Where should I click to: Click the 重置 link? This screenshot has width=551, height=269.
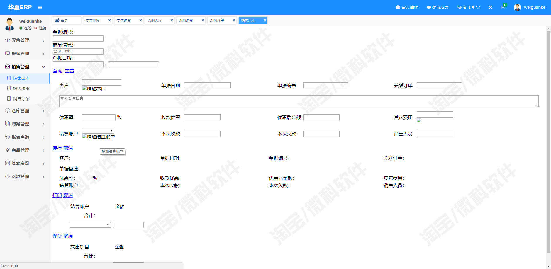69,71
